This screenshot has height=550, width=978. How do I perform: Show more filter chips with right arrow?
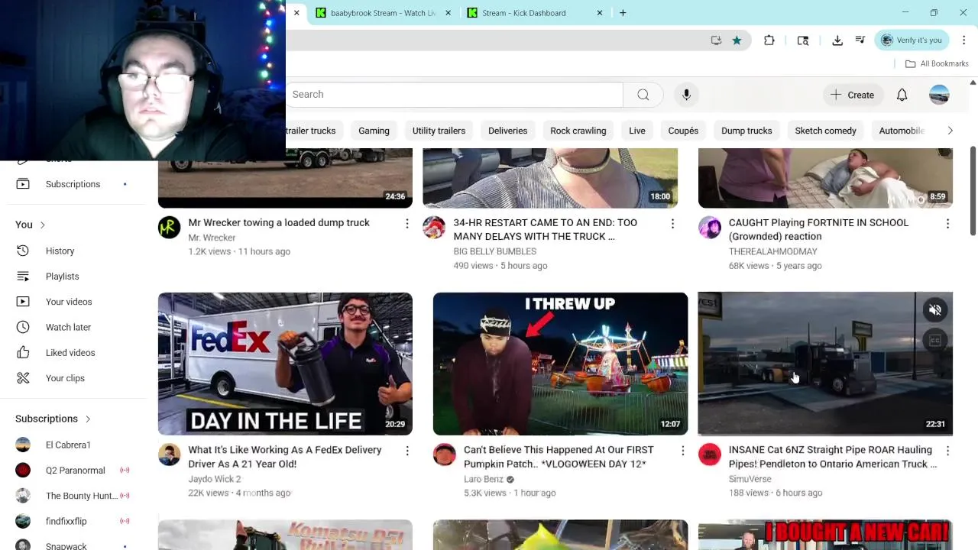click(x=950, y=131)
